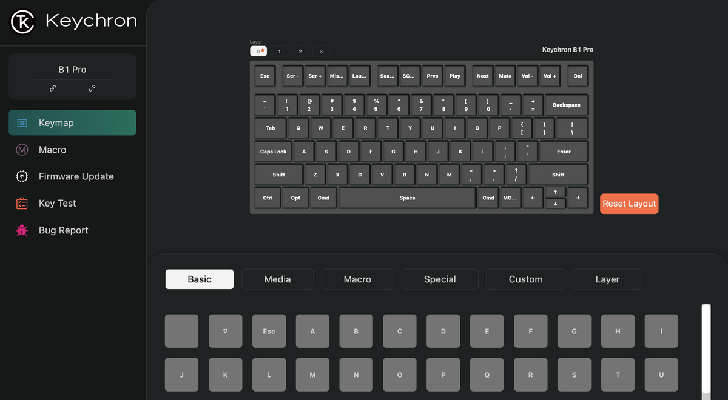Viewport: 728px width, 400px height.
Task: Click the left connection link icon under B1 Pro
Action: tap(53, 88)
